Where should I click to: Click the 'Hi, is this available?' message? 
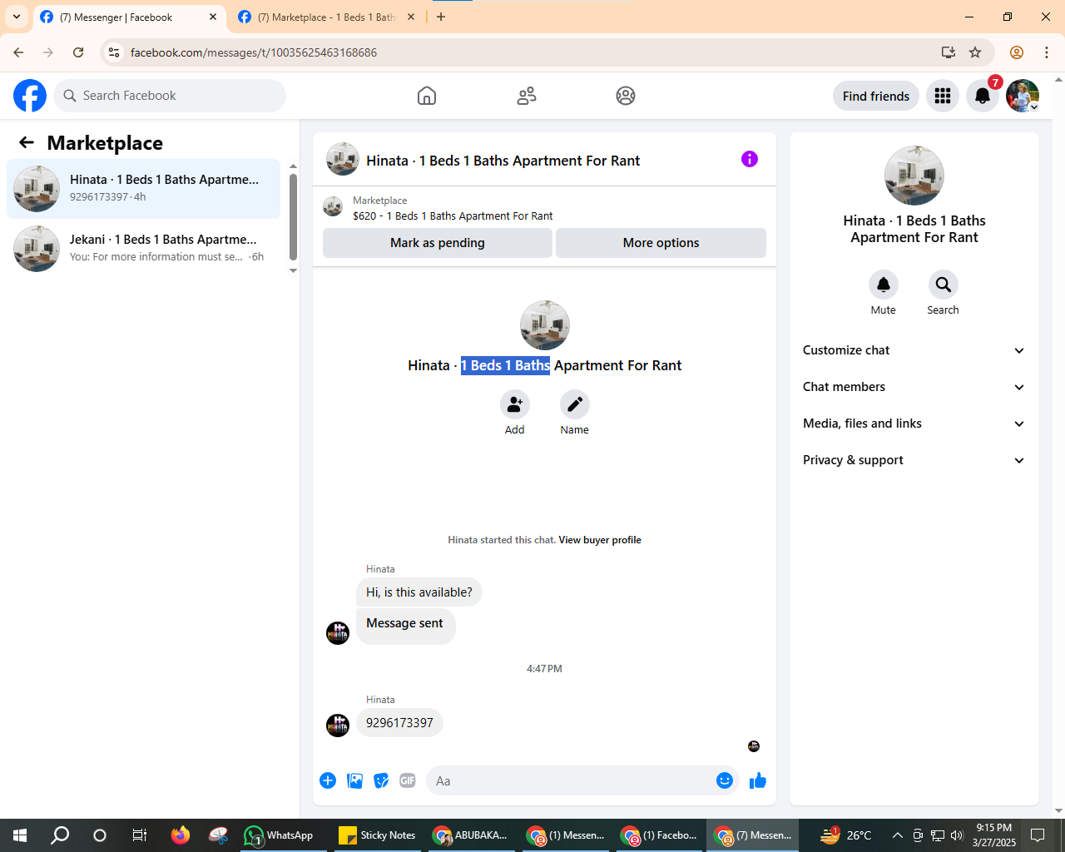click(x=419, y=592)
